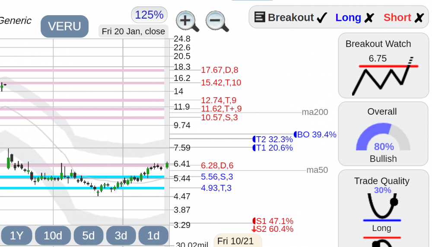Click the 30.02mil volume label
This screenshot has height=247, width=432.
click(192, 244)
